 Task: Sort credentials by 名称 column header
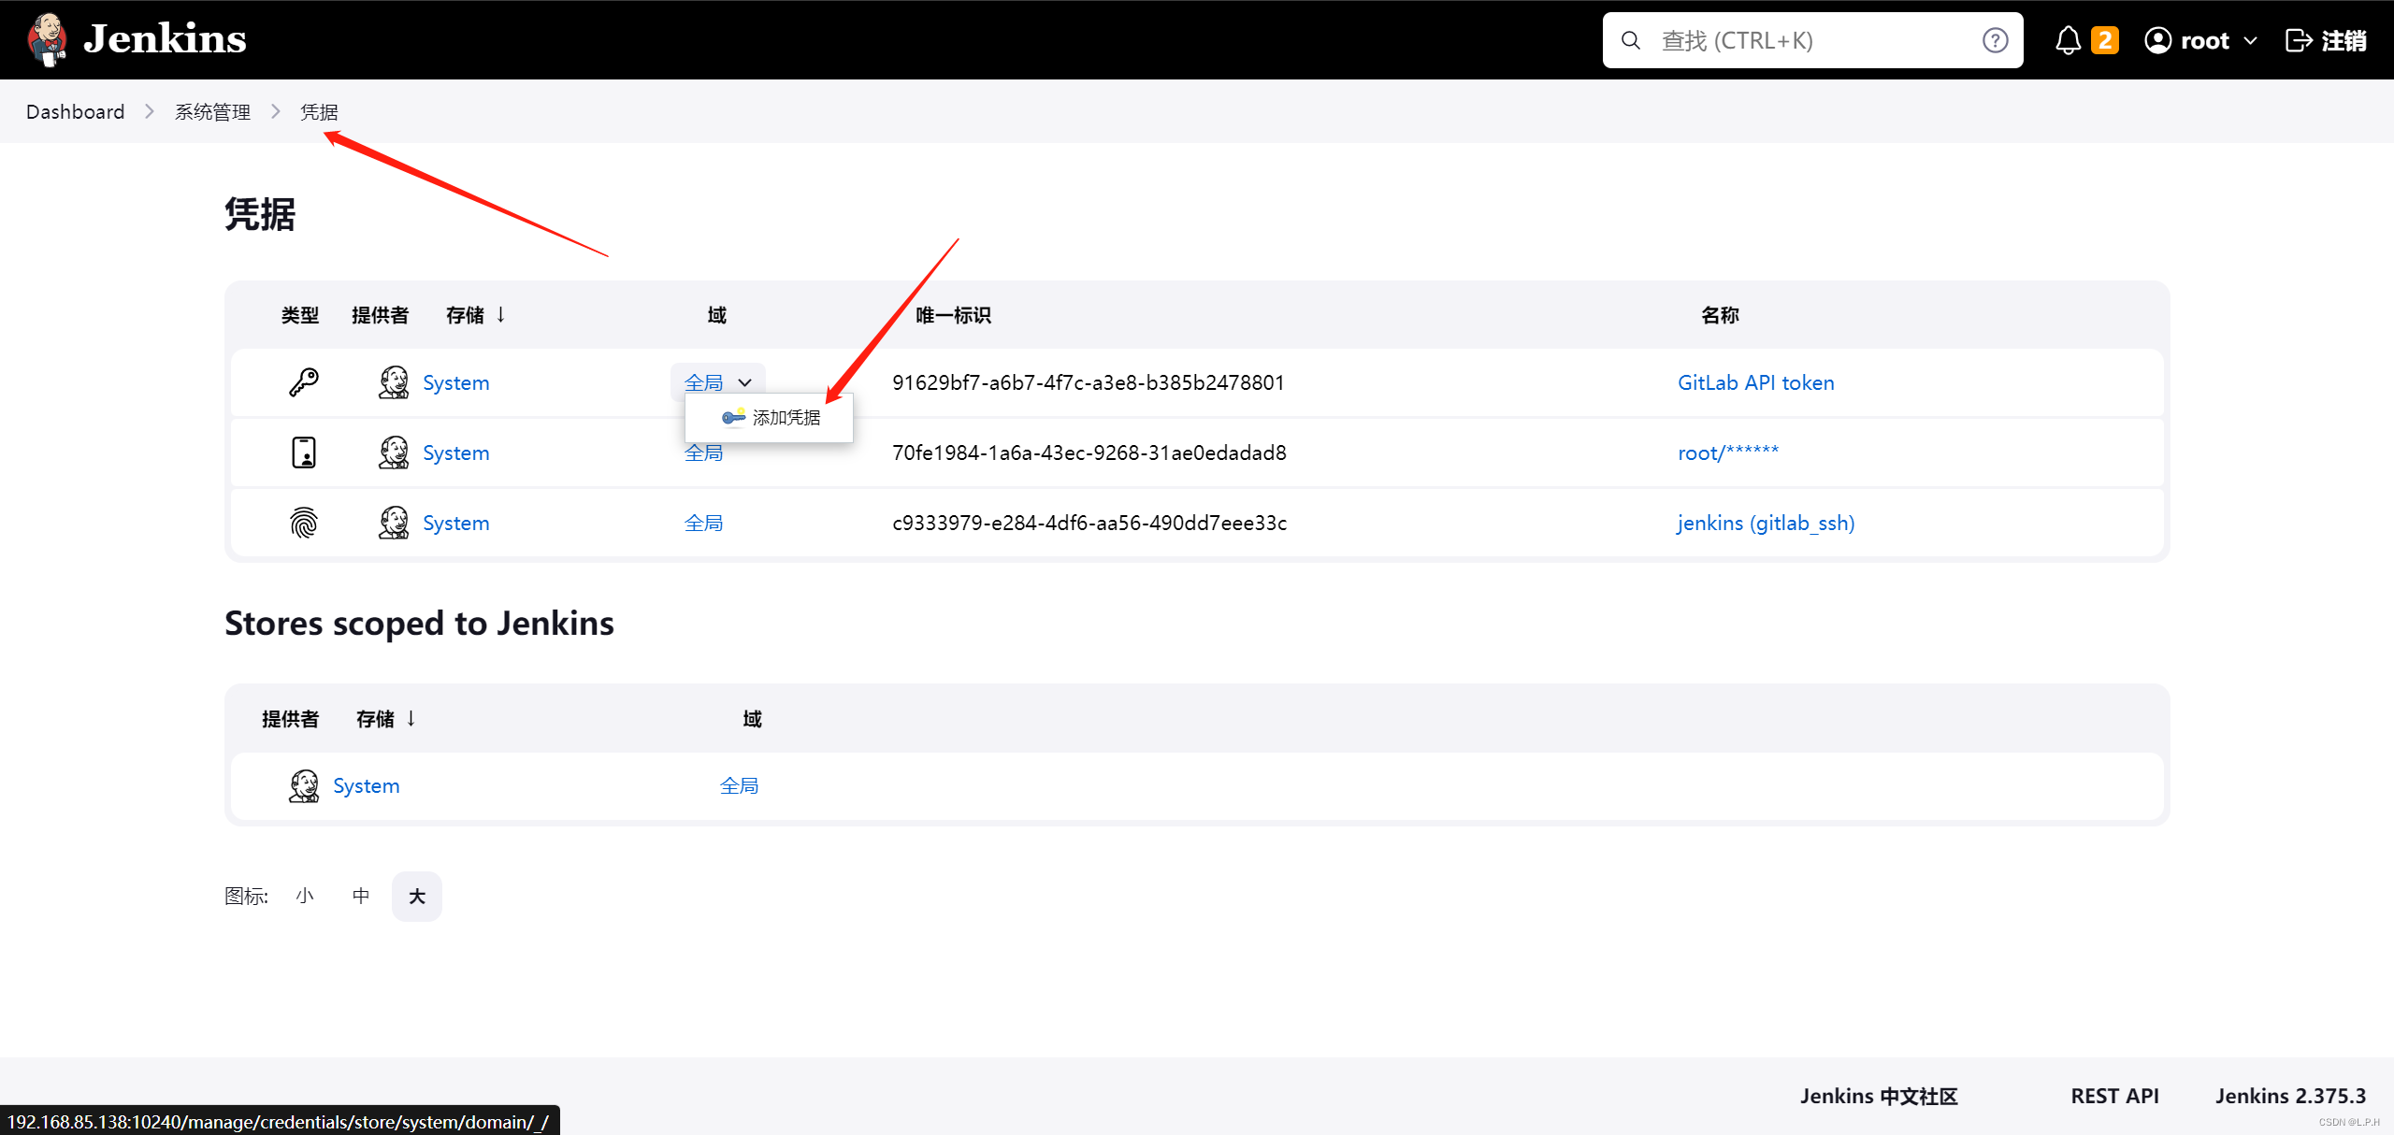tap(1720, 315)
